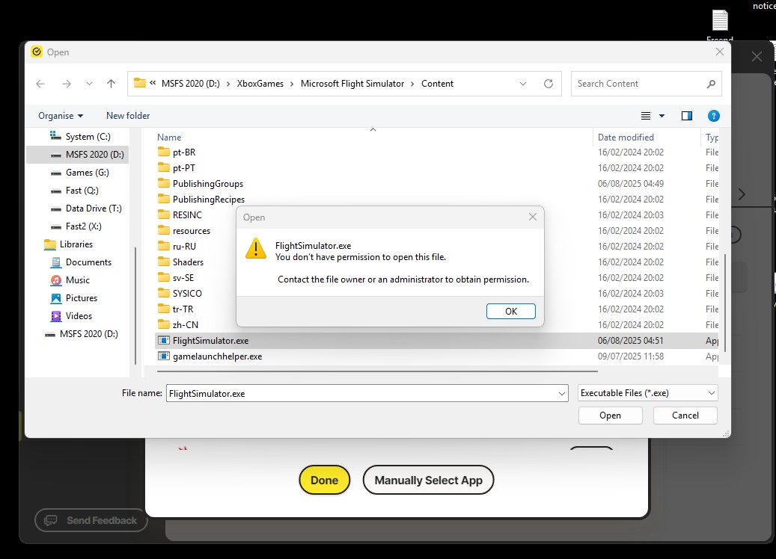Open Libraries in the navigation pane

[x=68, y=244]
